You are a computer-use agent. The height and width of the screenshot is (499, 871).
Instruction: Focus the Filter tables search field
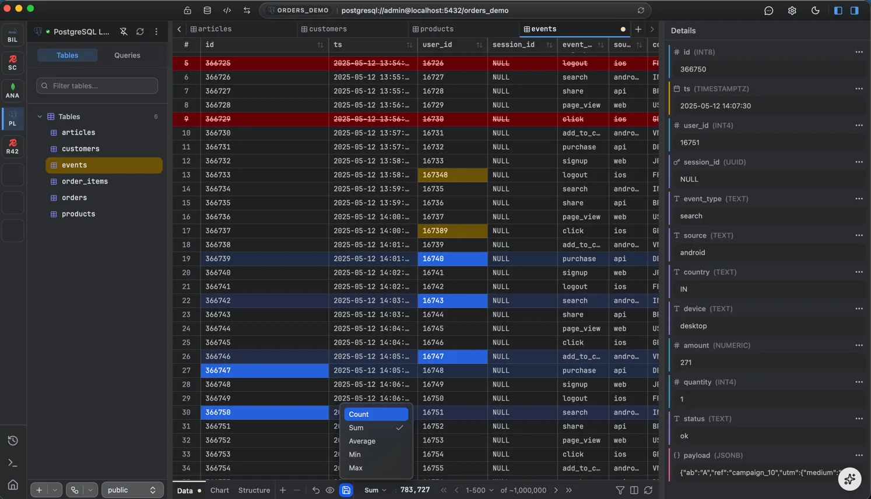pyautogui.click(x=97, y=86)
